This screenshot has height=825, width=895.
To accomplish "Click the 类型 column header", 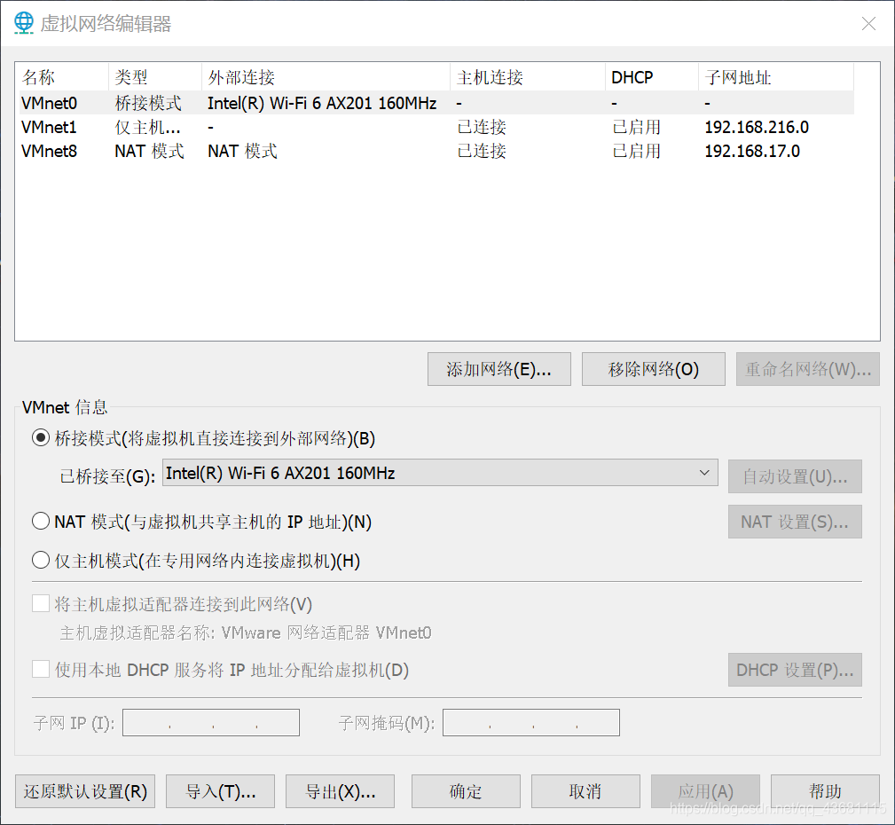I will coord(155,77).
